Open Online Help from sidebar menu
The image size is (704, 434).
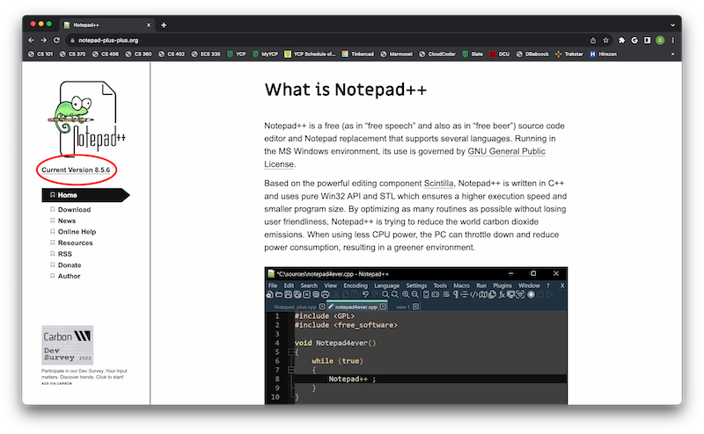[x=77, y=232]
